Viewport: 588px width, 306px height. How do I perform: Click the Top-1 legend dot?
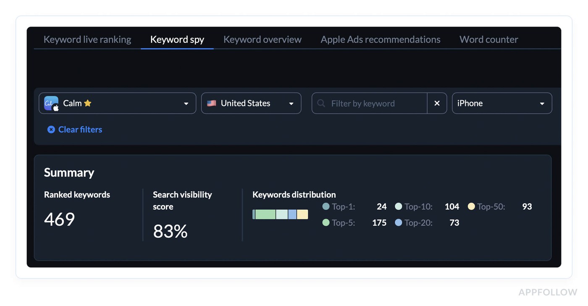pyautogui.click(x=326, y=206)
